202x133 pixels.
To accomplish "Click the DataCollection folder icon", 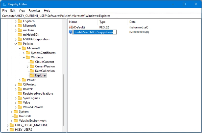I will pos(32,71).
